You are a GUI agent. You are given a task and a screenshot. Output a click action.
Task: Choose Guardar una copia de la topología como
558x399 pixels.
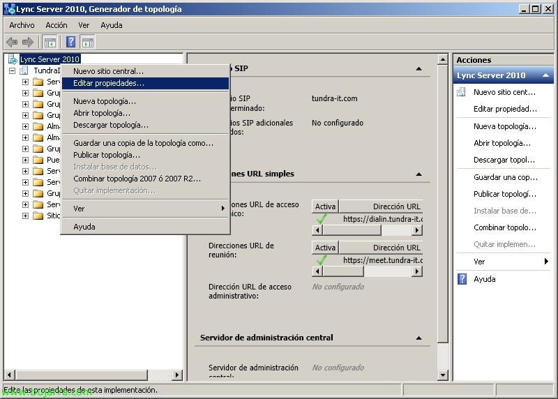point(145,143)
